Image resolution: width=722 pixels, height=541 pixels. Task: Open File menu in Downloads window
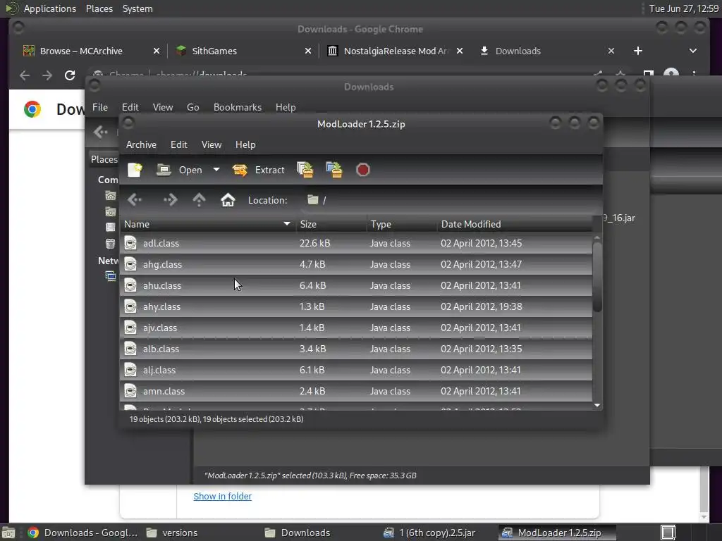pyautogui.click(x=100, y=107)
